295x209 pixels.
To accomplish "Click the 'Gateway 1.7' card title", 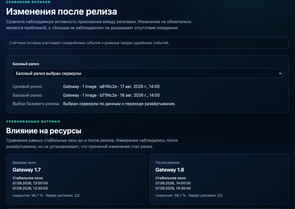I will coord(27,170).
